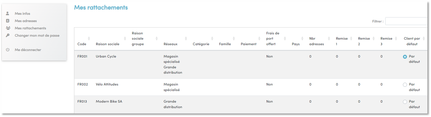Click the person icon beside Mes infos
431x117 pixels.
point(8,13)
